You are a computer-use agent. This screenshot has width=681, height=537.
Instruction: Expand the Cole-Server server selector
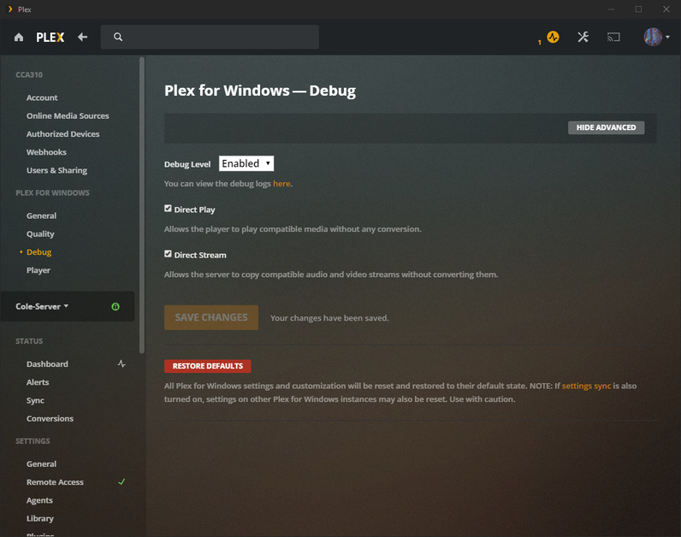click(42, 306)
